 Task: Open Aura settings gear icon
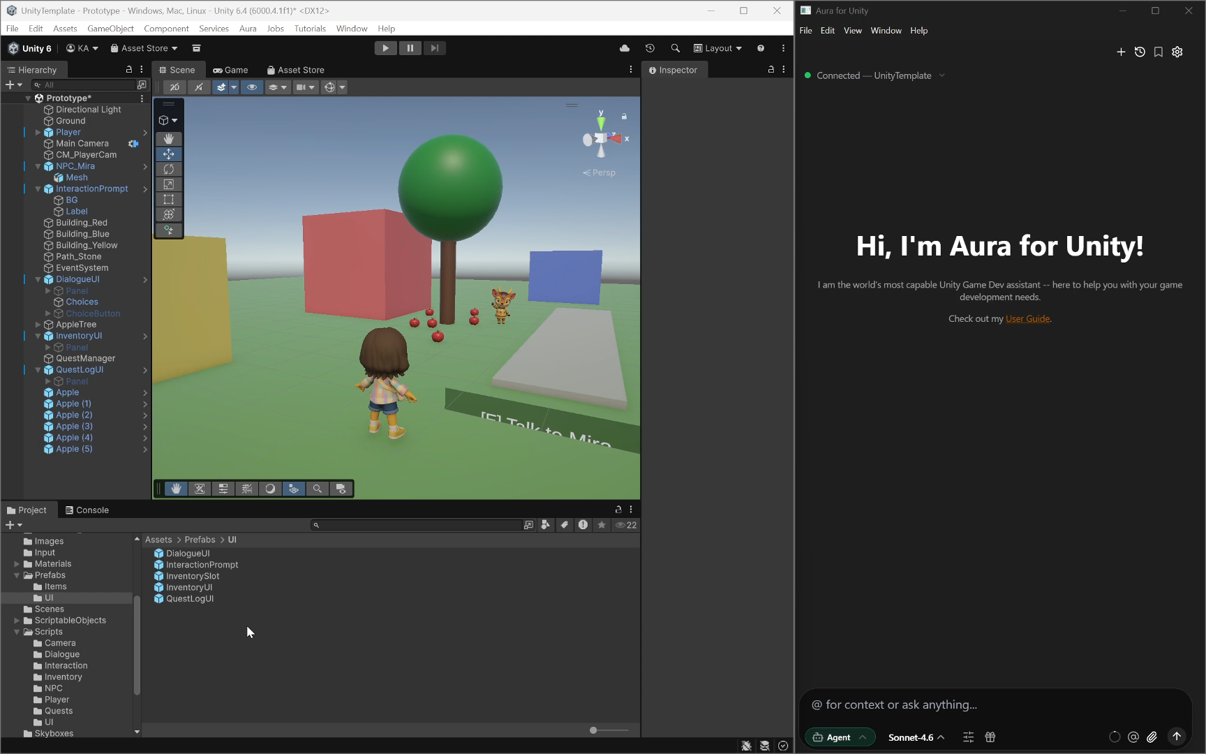coord(1177,52)
